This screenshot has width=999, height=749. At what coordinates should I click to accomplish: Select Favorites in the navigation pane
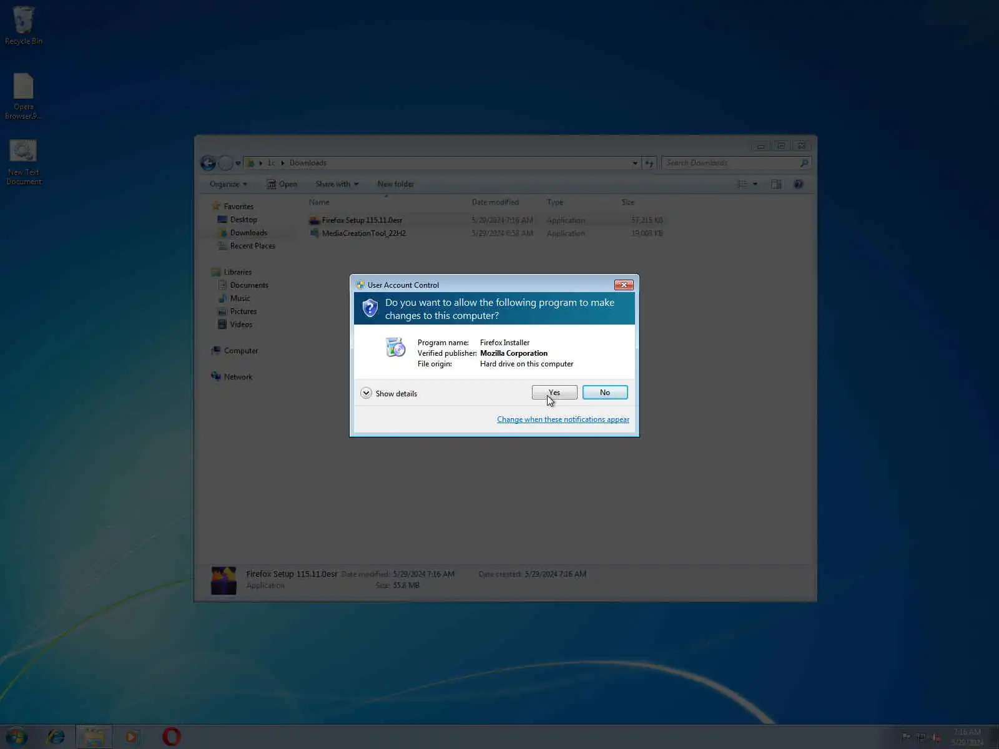239,207
